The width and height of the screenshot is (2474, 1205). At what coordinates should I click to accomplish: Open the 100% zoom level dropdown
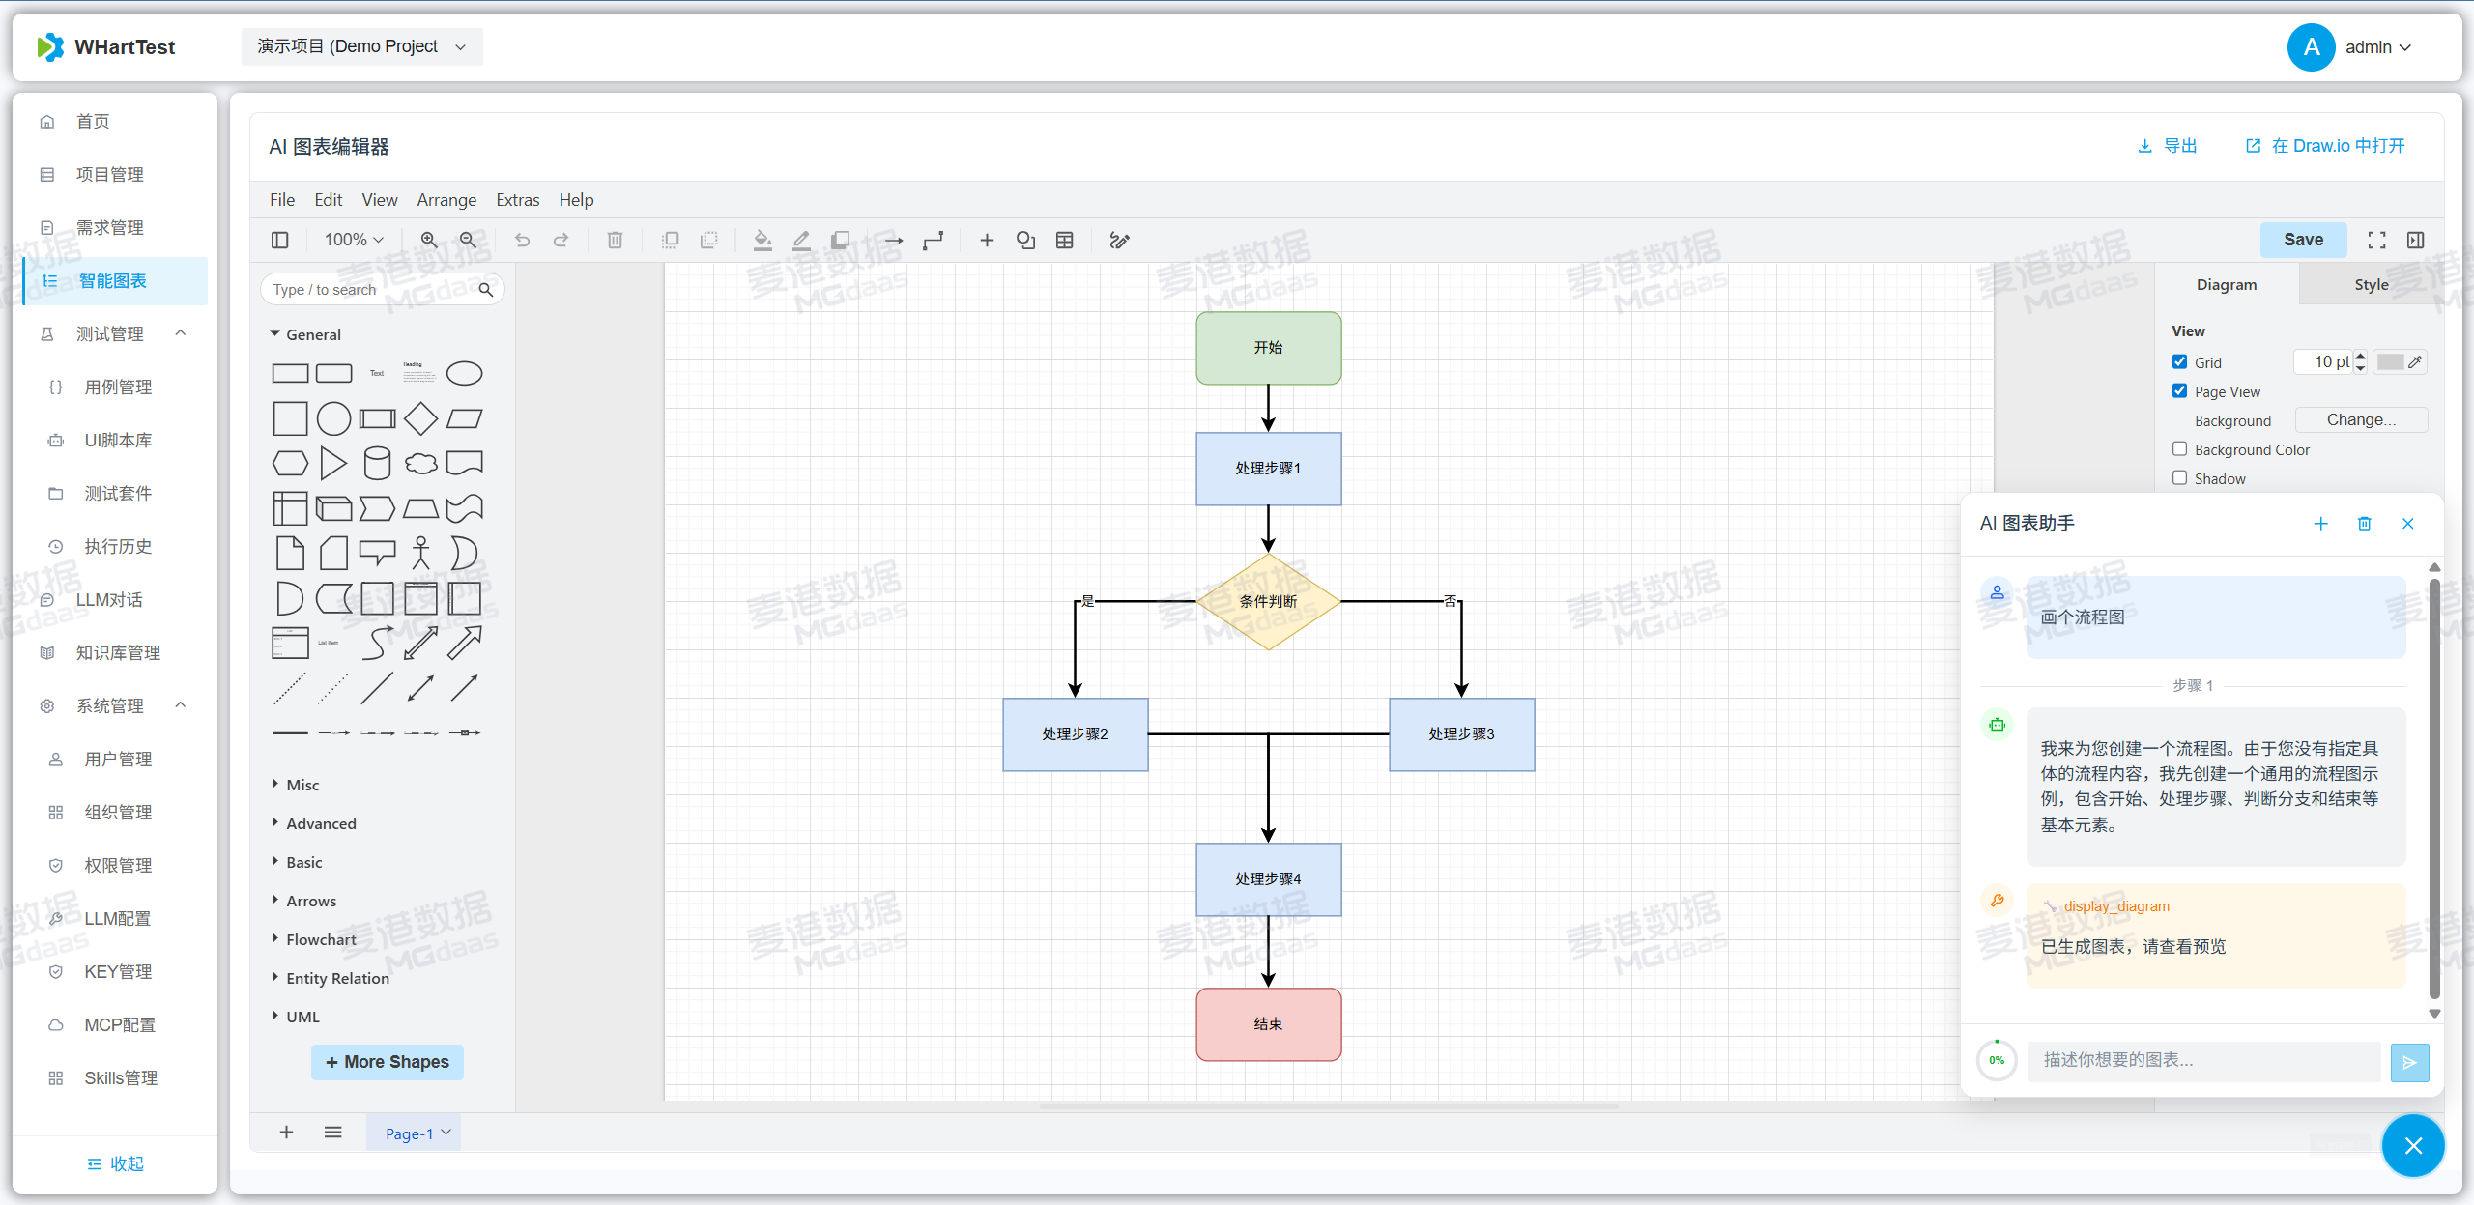354,240
